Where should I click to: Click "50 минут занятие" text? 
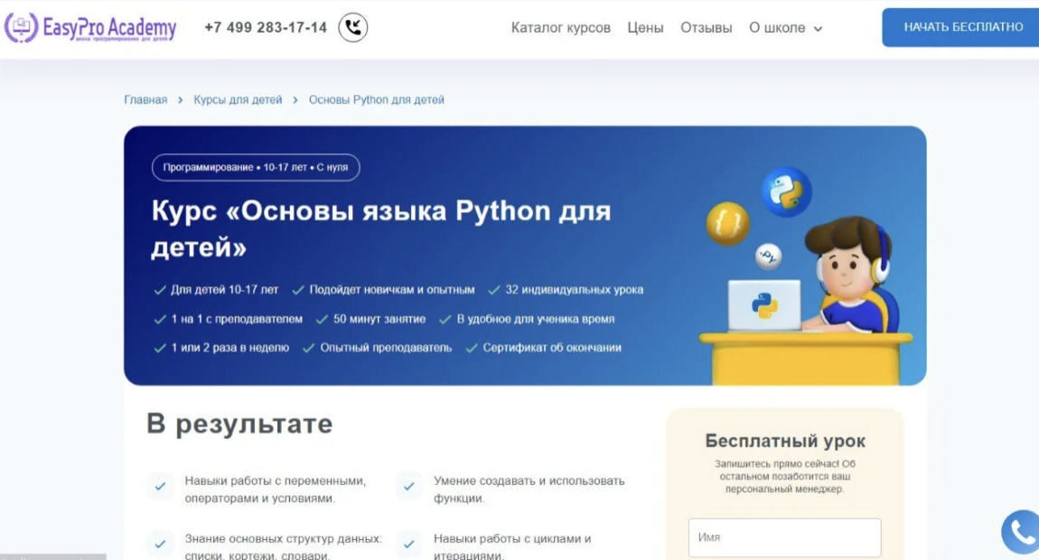point(379,319)
